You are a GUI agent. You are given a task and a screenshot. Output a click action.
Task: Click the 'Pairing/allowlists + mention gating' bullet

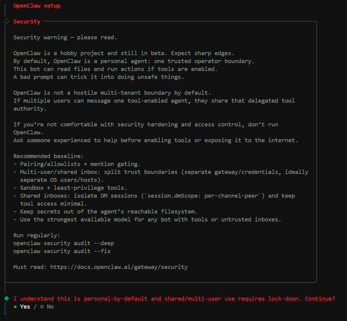pyautogui.click(x=77, y=164)
